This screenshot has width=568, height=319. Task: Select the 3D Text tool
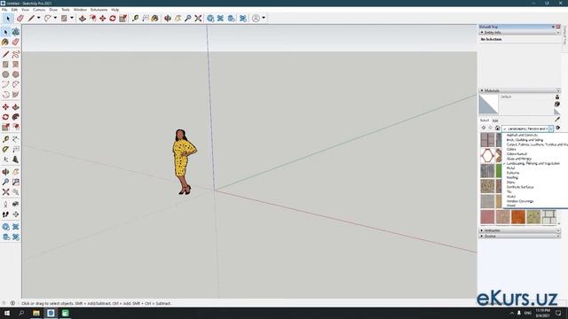tap(16, 159)
